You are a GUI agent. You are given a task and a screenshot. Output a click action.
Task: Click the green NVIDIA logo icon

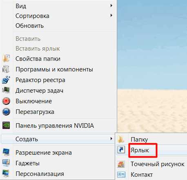(6, 125)
